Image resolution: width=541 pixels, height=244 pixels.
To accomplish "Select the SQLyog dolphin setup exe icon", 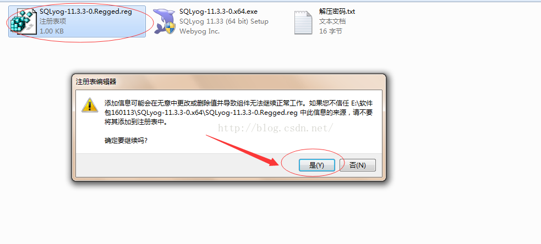I will pyautogui.click(x=164, y=21).
